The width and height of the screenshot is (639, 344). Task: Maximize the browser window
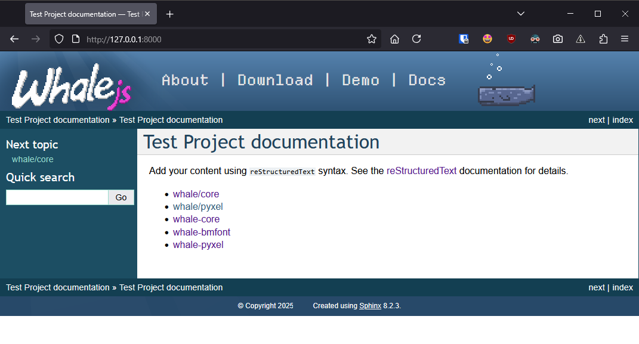coord(598,14)
